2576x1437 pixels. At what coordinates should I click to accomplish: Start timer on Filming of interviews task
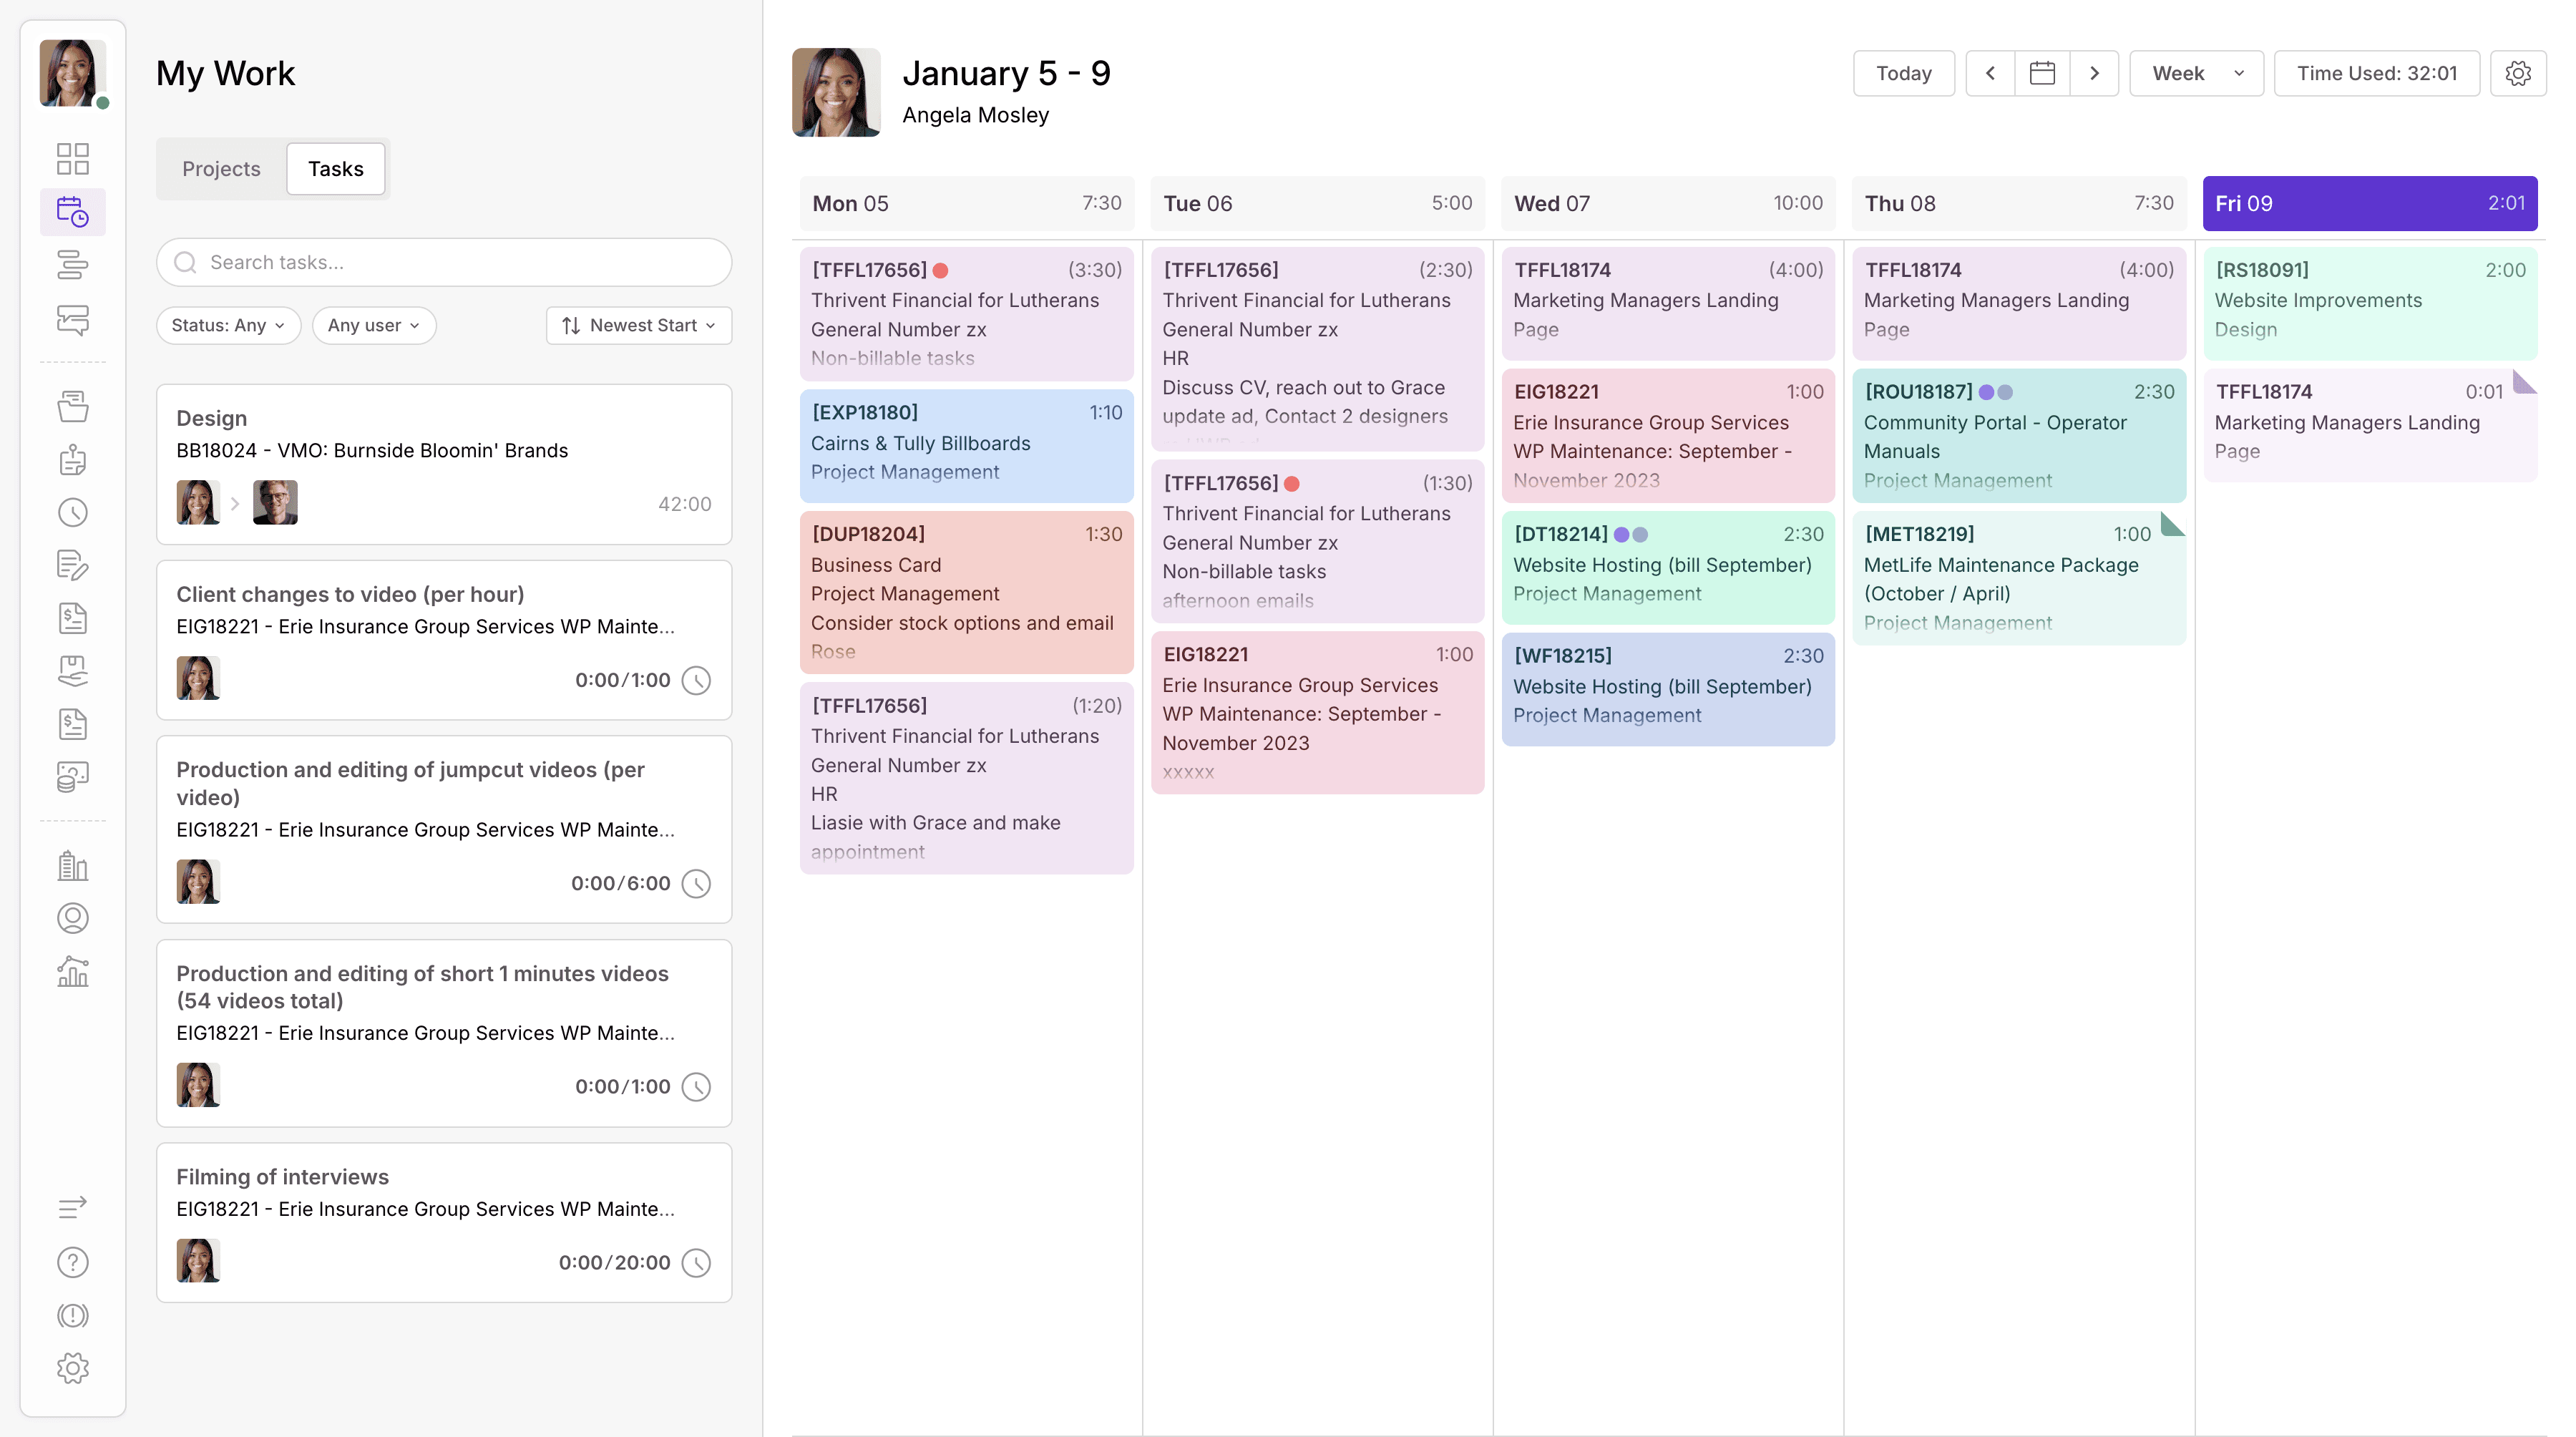click(x=696, y=1262)
